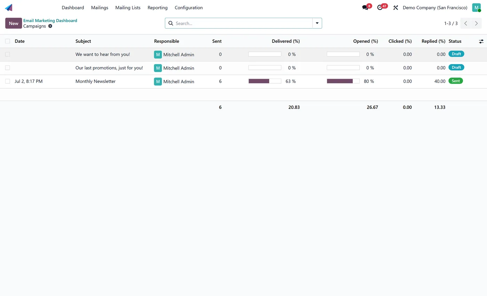Open the Reporting menu
The image size is (487, 296).
coord(158,7)
